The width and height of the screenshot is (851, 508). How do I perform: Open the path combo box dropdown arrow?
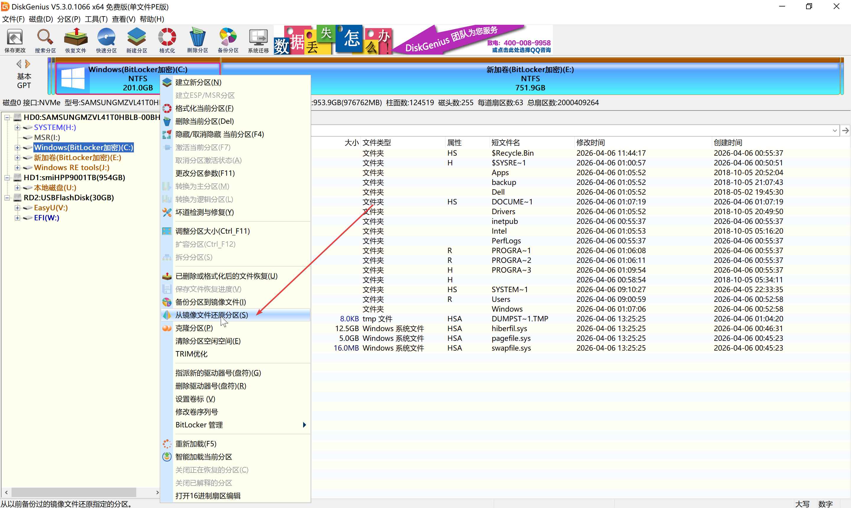[x=834, y=131]
